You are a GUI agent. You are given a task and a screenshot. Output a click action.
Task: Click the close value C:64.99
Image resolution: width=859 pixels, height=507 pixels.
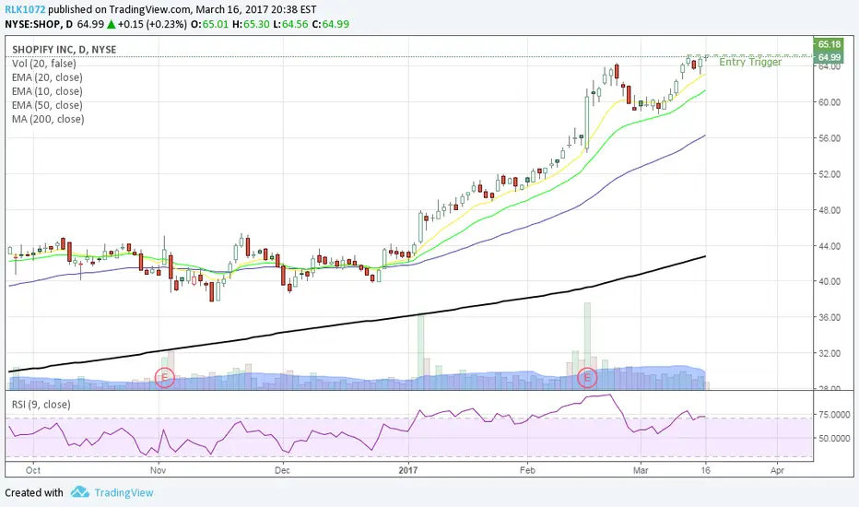point(331,24)
